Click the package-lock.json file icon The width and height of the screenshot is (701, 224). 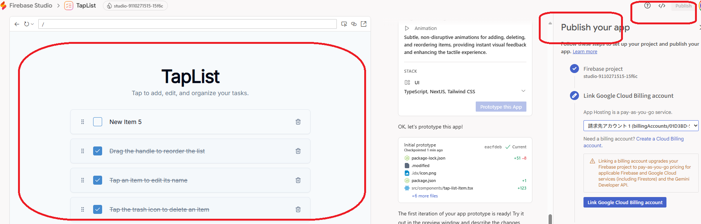coord(407,158)
